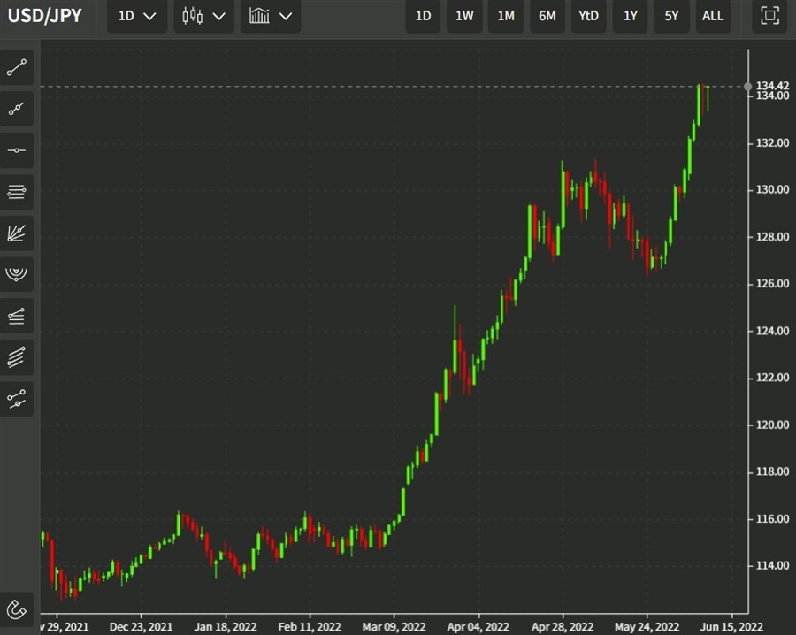Click the Dec 23, 2021 date label

[141, 627]
